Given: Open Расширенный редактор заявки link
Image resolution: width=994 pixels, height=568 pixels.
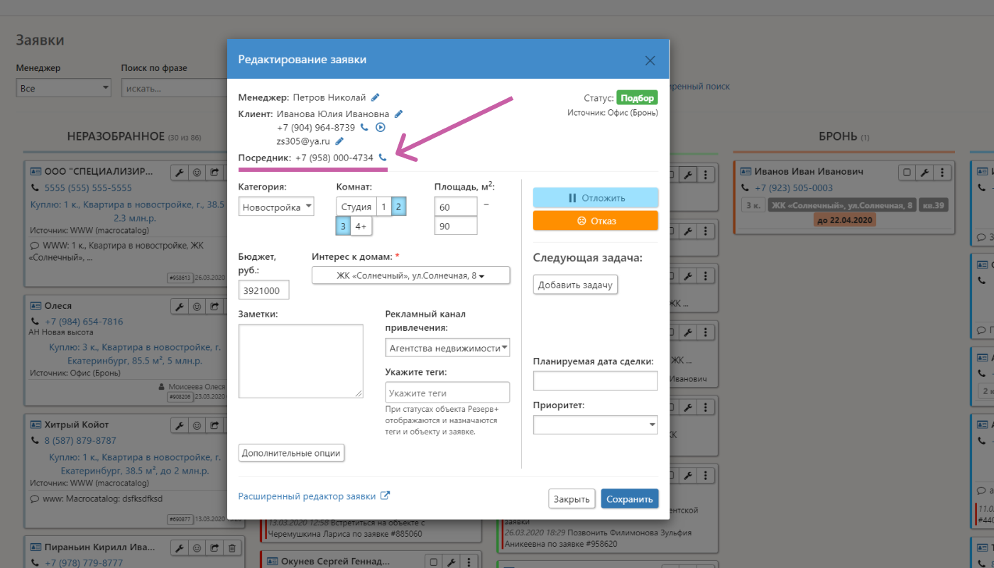Looking at the screenshot, I should (x=314, y=496).
